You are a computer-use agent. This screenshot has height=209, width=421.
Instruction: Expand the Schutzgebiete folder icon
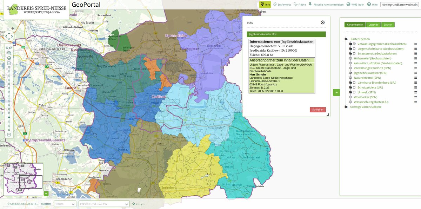point(350,87)
